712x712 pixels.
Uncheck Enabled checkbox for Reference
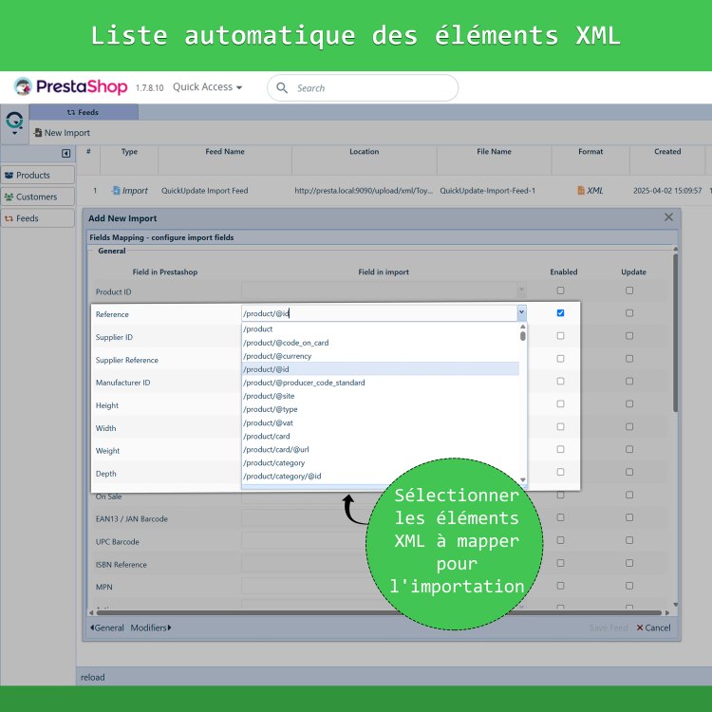pyautogui.click(x=560, y=313)
